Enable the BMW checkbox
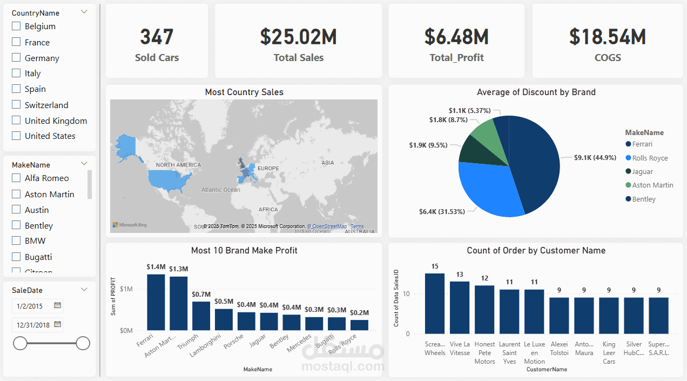The height and width of the screenshot is (381, 687). coord(16,240)
